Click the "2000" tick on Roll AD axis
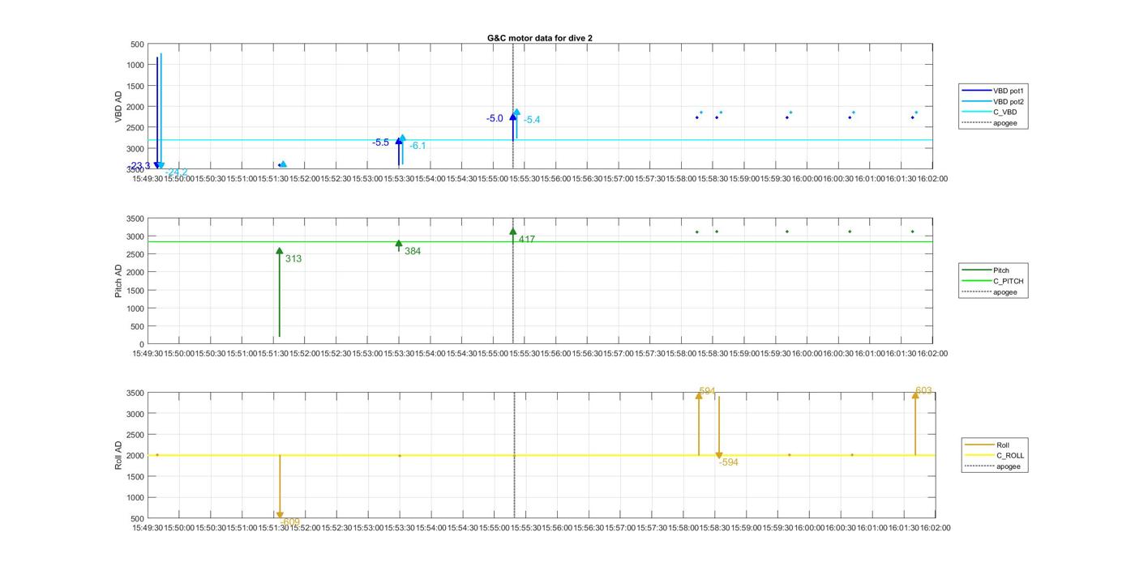Screen dimensions: 1135x583 click(137, 456)
